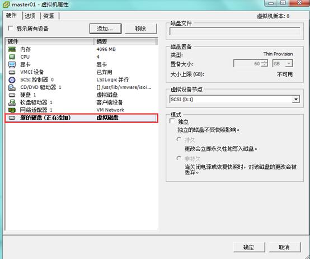Click the cancel (取消) button

point(284,247)
